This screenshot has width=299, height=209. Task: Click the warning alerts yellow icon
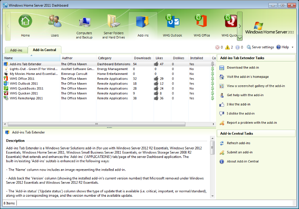(x=227, y=47)
